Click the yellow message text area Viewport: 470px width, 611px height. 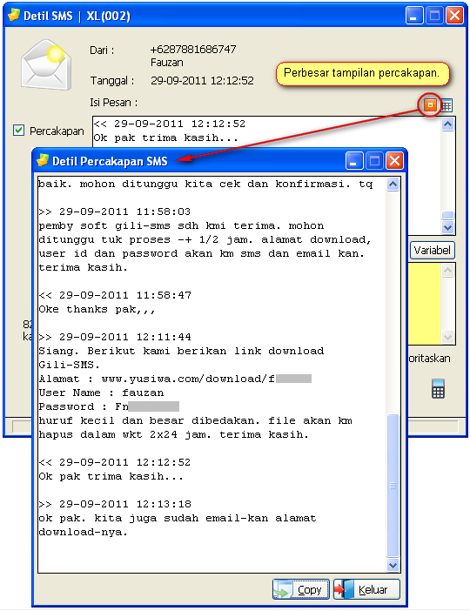425,303
